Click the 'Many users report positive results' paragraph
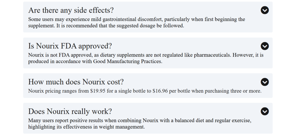Image resolution: width=294 pixels, height=136 pixels. (x=140, y=124)
